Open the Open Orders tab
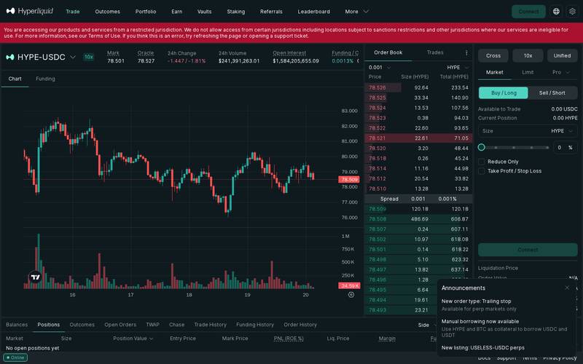The width and height of the screenshot is (583, 364). [x=120, y=325]
